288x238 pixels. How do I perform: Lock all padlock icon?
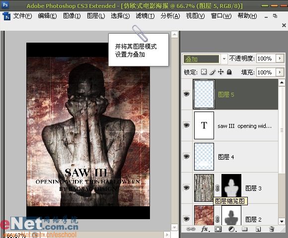229,72
